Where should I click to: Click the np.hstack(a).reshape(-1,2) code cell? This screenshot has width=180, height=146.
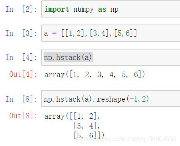[111, 99]
